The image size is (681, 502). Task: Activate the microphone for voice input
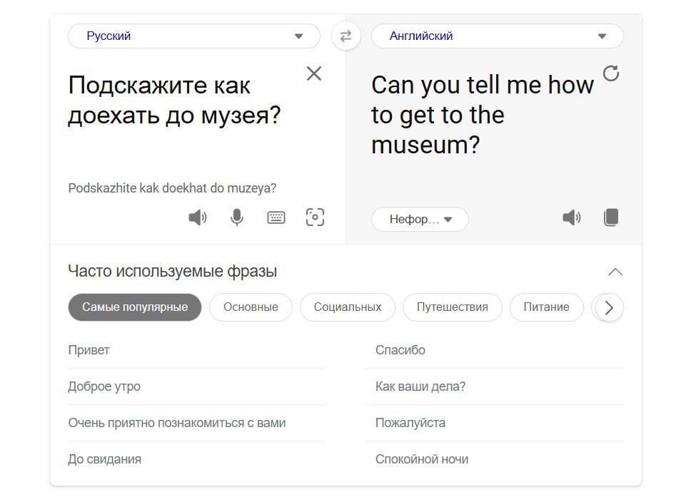point(236,217)
